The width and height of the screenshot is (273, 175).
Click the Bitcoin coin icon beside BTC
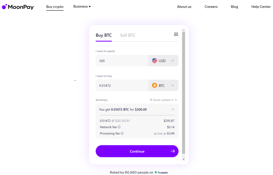tap(155, 85)
